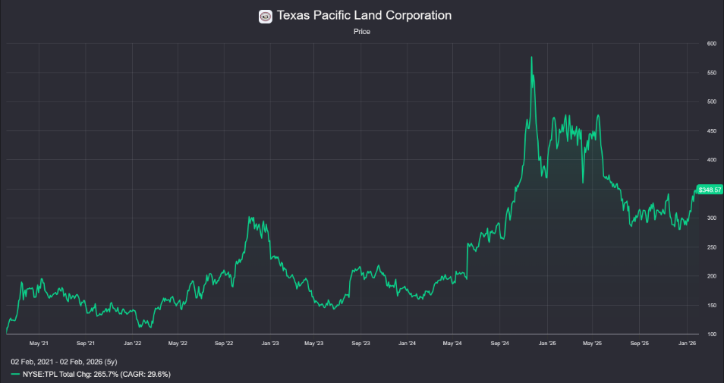Click the Jan '22 x-axis label
The width and height of the screenshot is (724, 383).
[133, 344]
